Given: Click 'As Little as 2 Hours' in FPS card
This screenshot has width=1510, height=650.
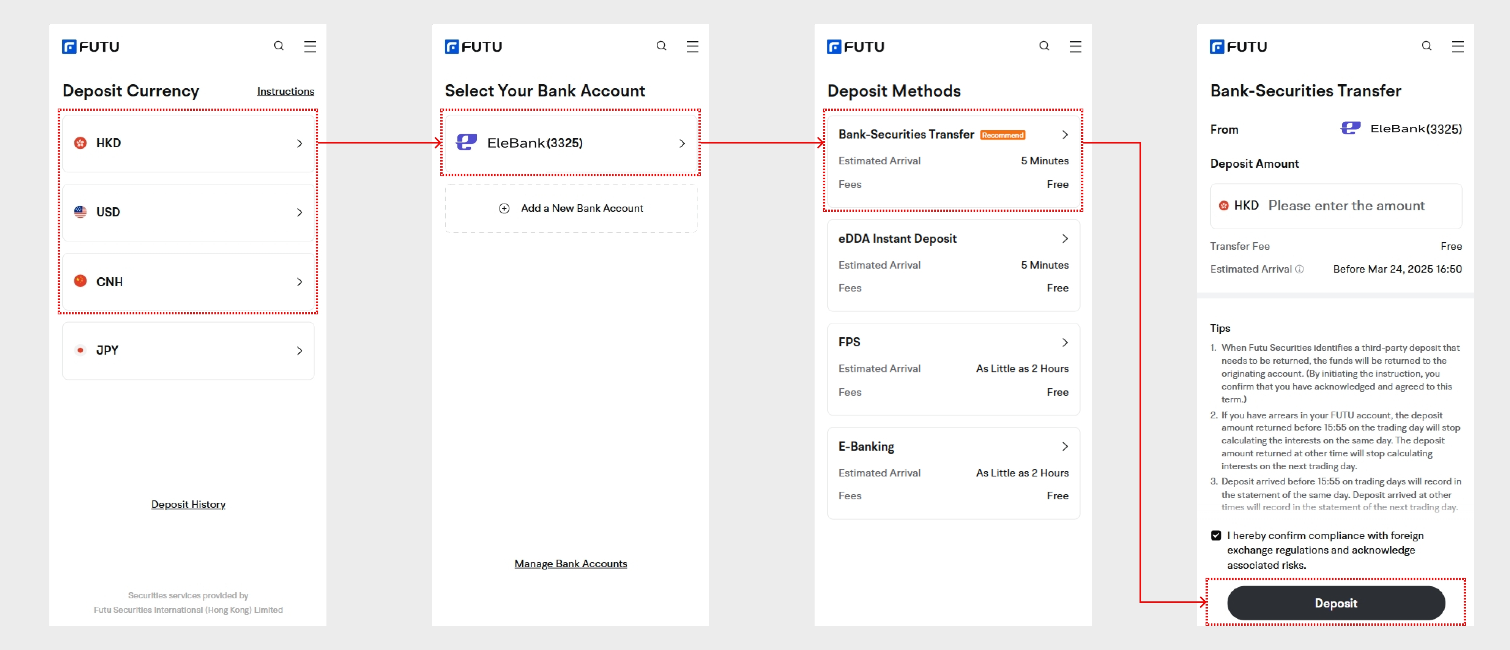Looking at the screenshot, I should [x=1022, y=369].
